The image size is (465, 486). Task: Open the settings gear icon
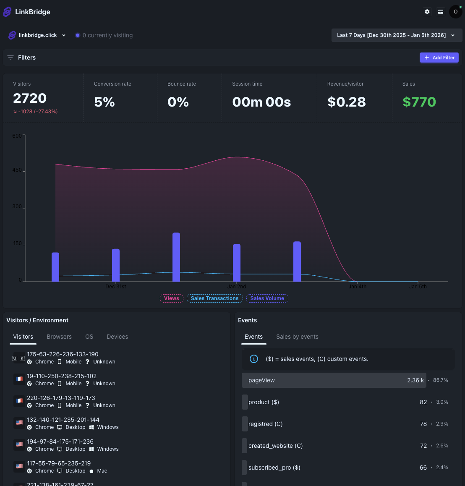(x=427, y=12)
